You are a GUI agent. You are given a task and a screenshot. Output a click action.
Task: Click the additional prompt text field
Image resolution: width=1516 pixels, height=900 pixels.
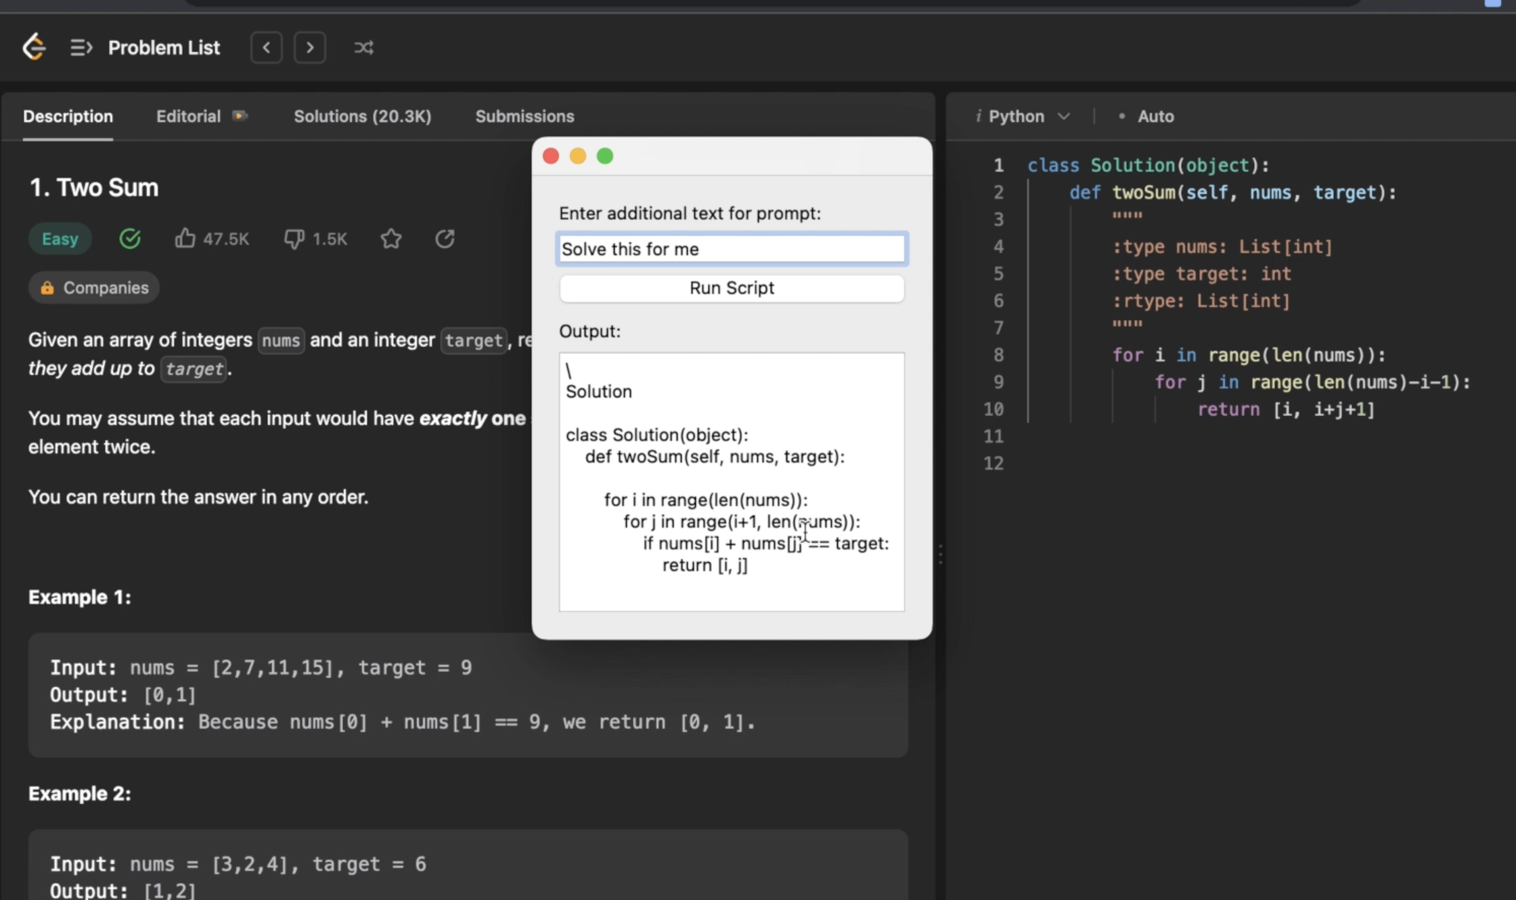pos(731,249)
